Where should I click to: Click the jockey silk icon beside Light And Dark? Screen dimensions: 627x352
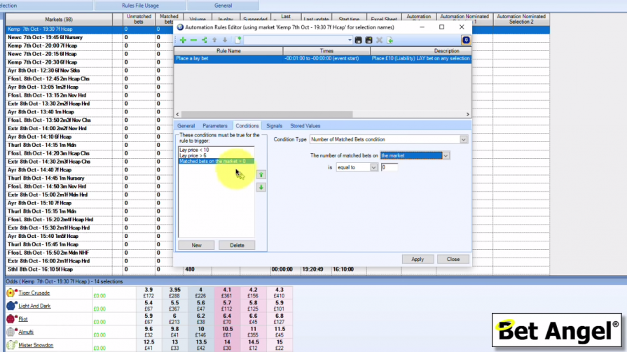(x=11, y=306)
